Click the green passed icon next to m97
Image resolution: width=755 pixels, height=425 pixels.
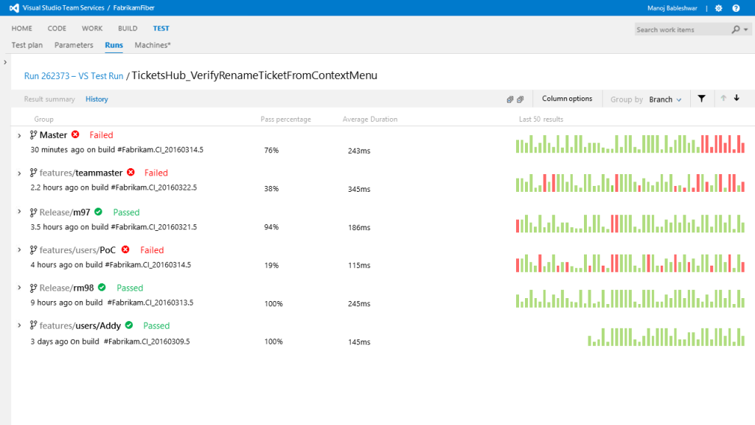(x=98, y=212)
